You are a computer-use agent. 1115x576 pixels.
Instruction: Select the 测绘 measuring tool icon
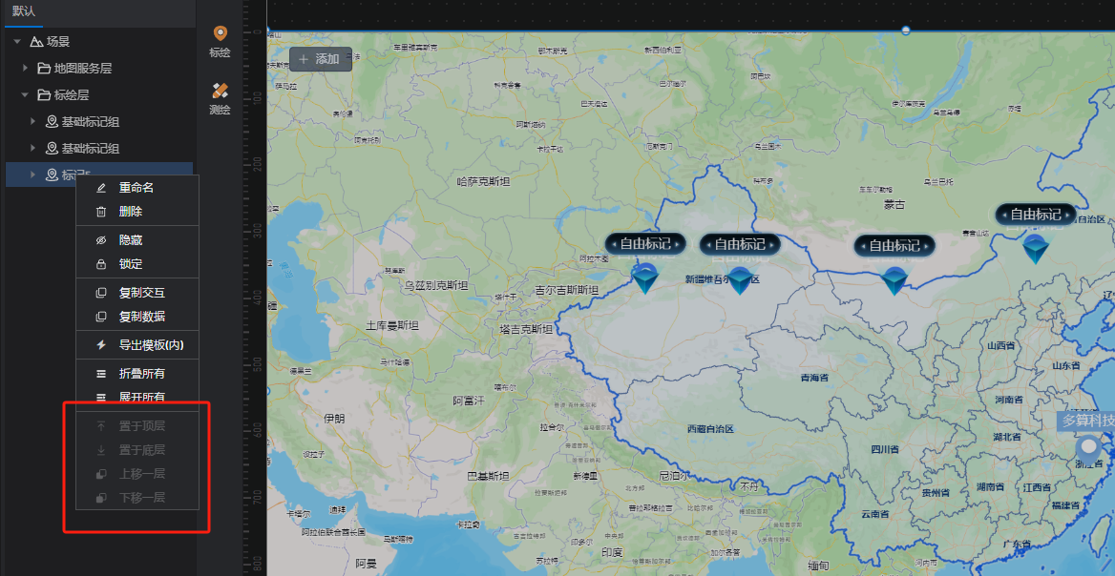tap(221, 91)
